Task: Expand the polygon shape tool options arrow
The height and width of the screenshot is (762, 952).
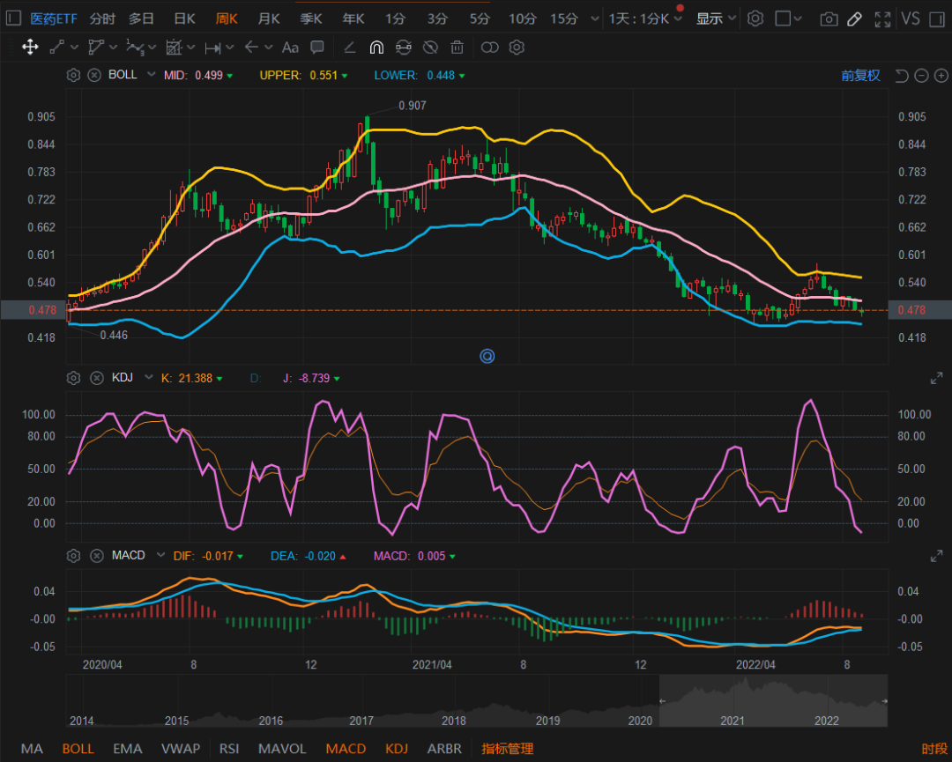Action: click(x=113, y=48)
